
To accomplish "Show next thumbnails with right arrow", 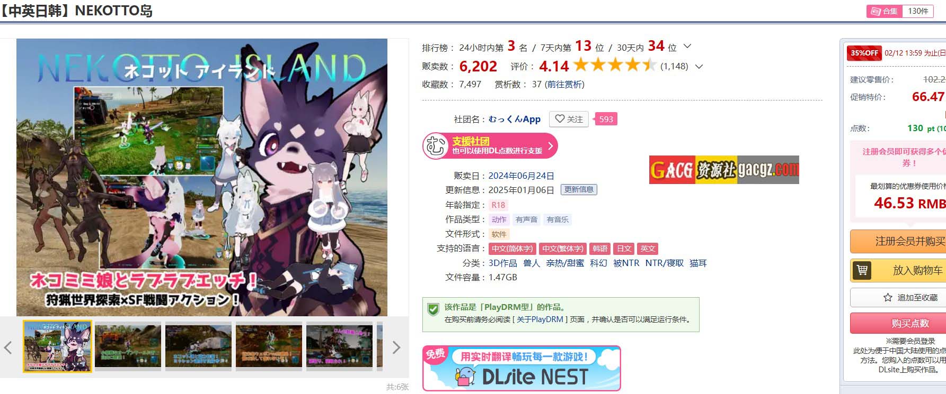I will [x=396, y=347].
